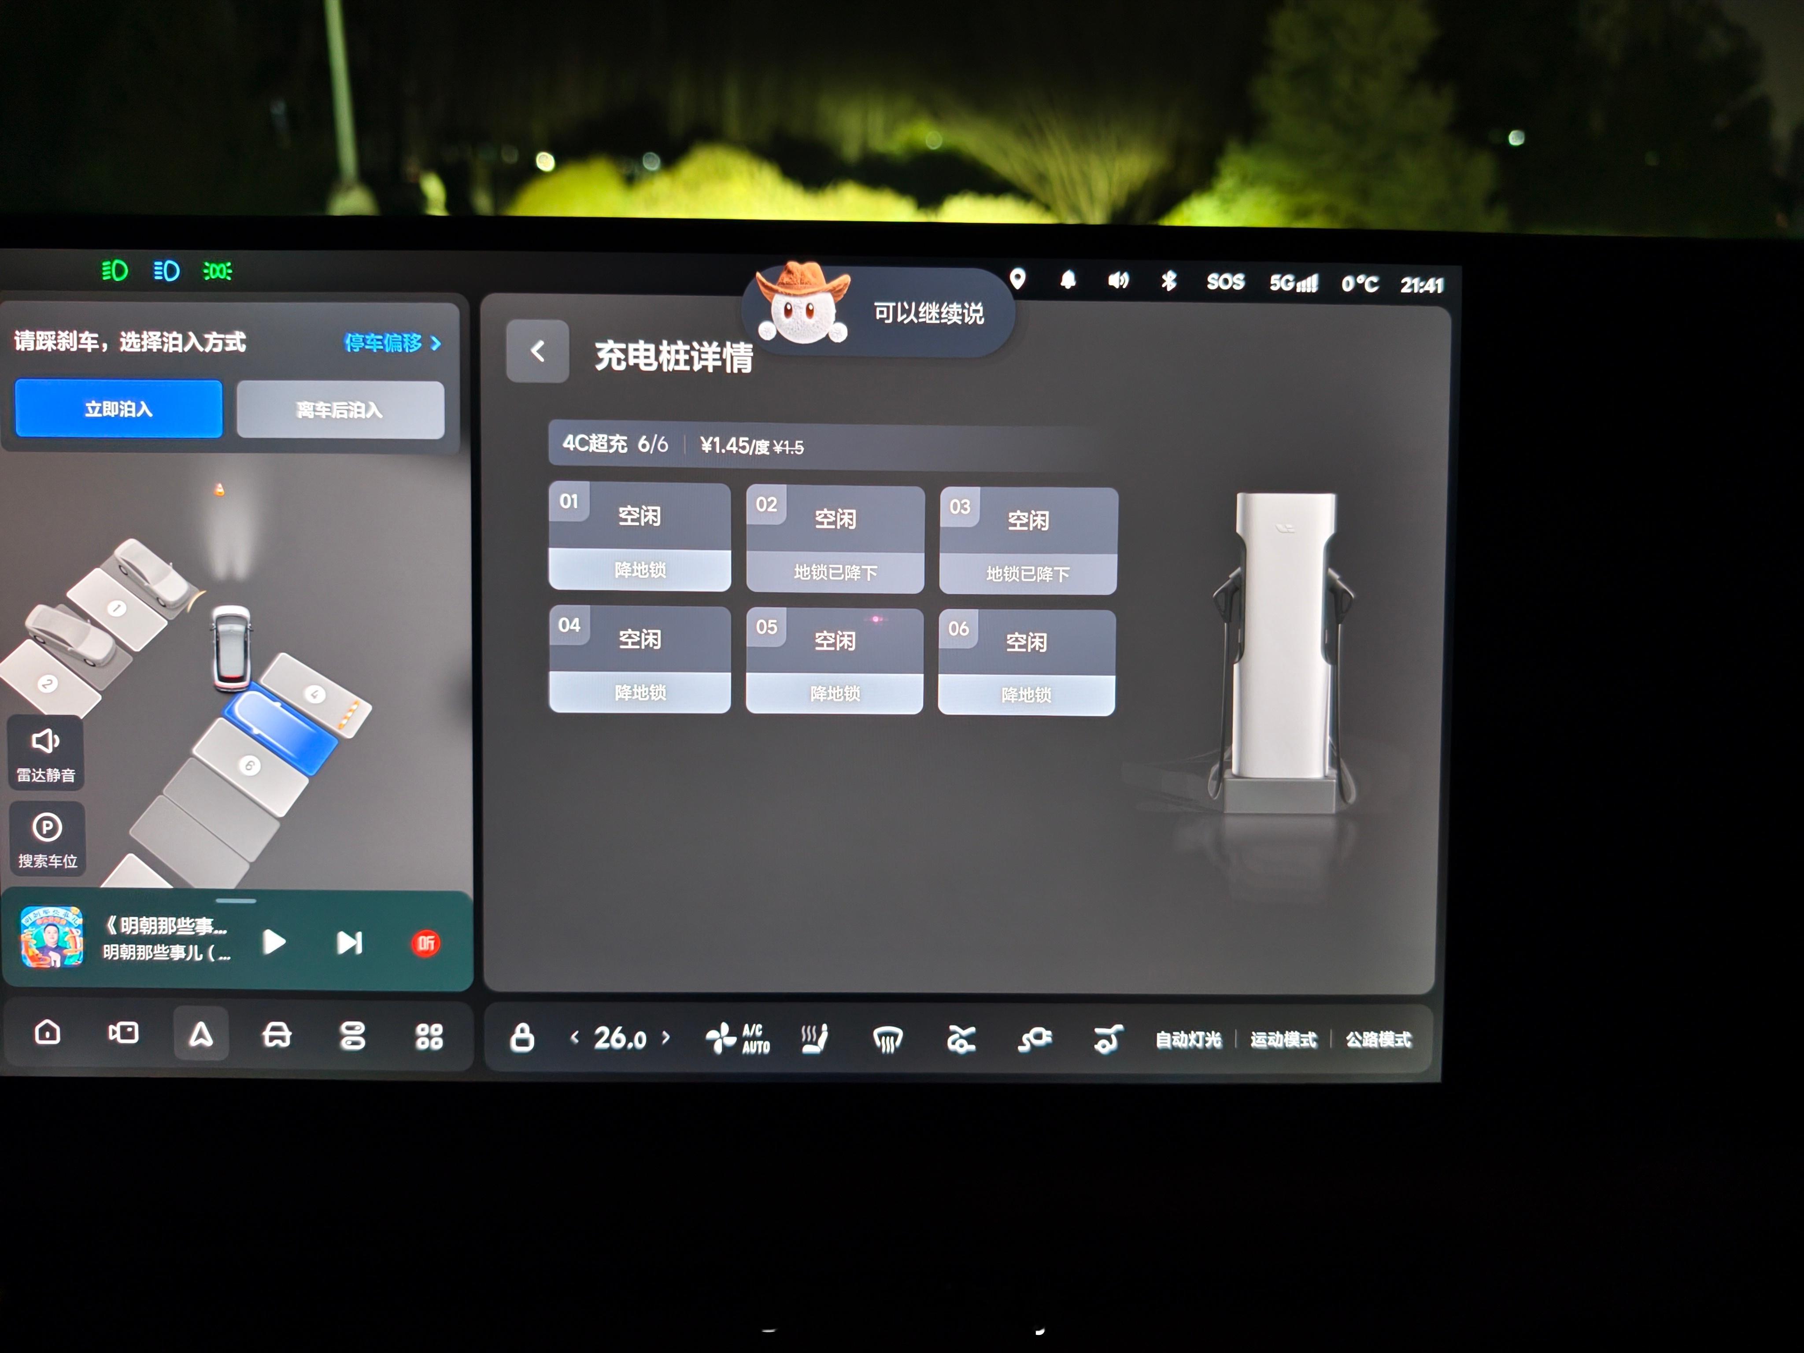The image size is (1804, 1353).
Task: Enable auto lights (自动灯光)
Action: click(1188, 1040)
